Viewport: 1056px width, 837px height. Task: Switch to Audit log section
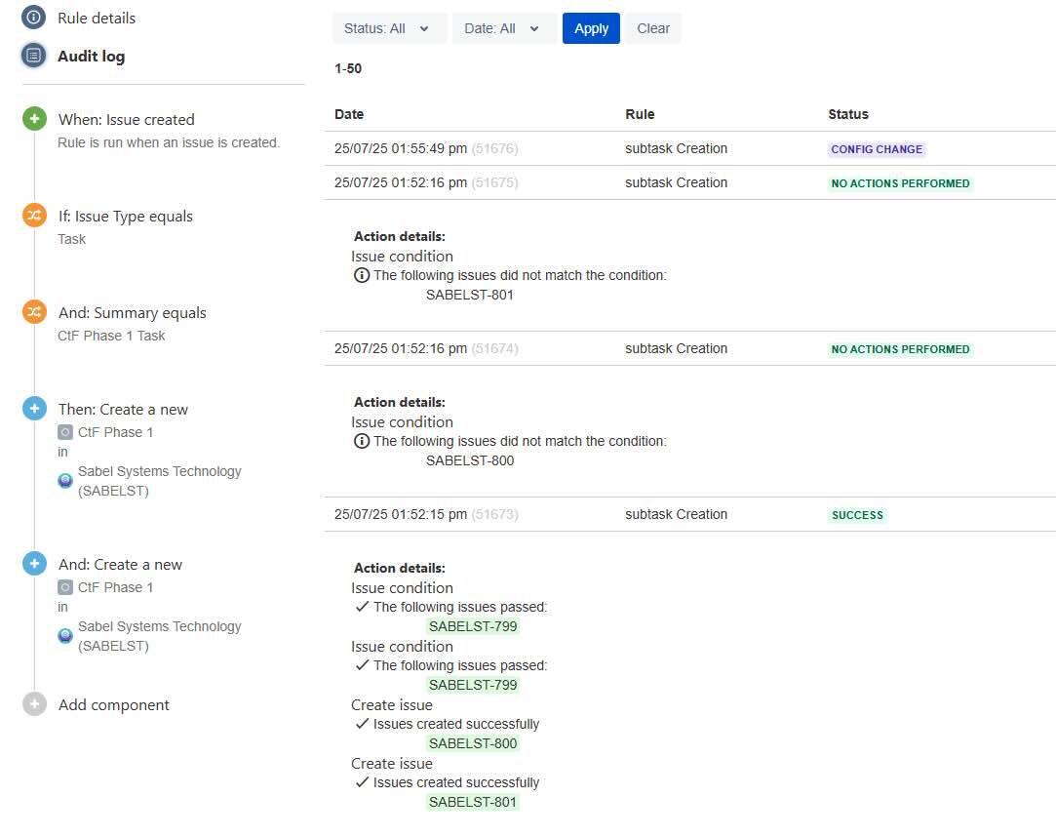point(91,56)
